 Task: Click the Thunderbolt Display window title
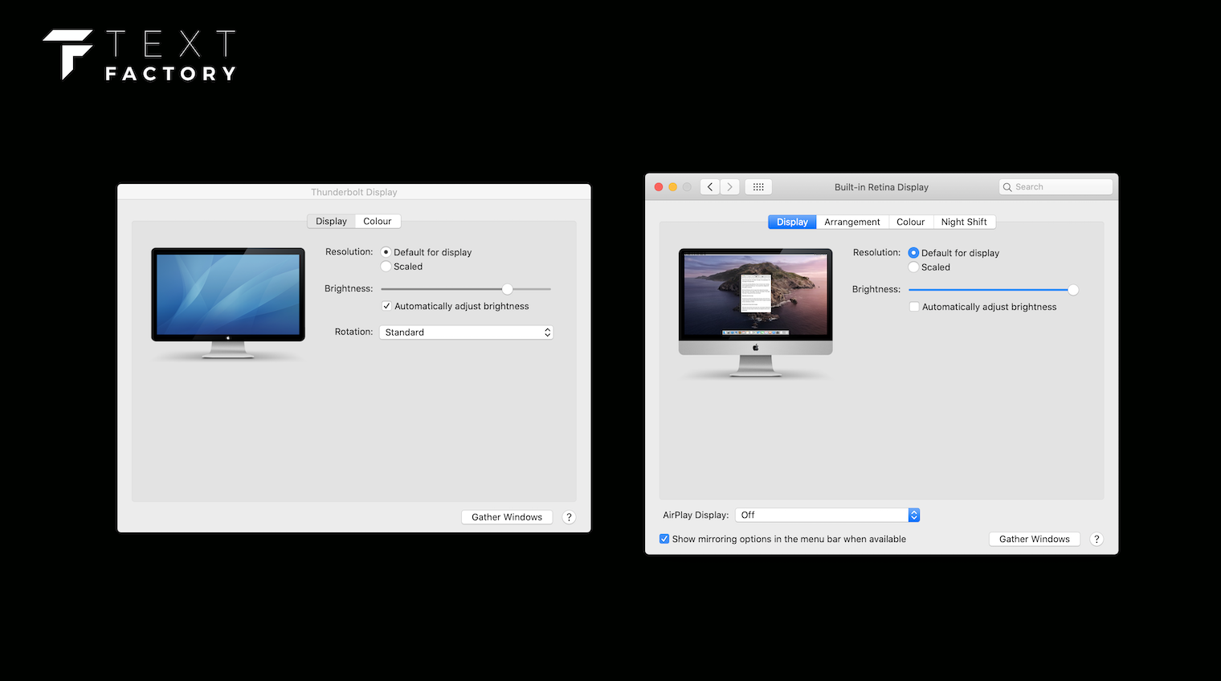point(354,193)
